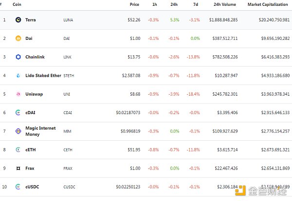This screenshot has height=201, width=292.
Task: Open the Lido Staked Ether link
Action: click(x=43, y=75)
